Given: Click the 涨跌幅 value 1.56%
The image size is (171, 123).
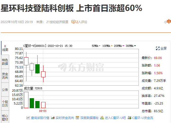Looking at the screenshot, I should click(x=158, y=73).
